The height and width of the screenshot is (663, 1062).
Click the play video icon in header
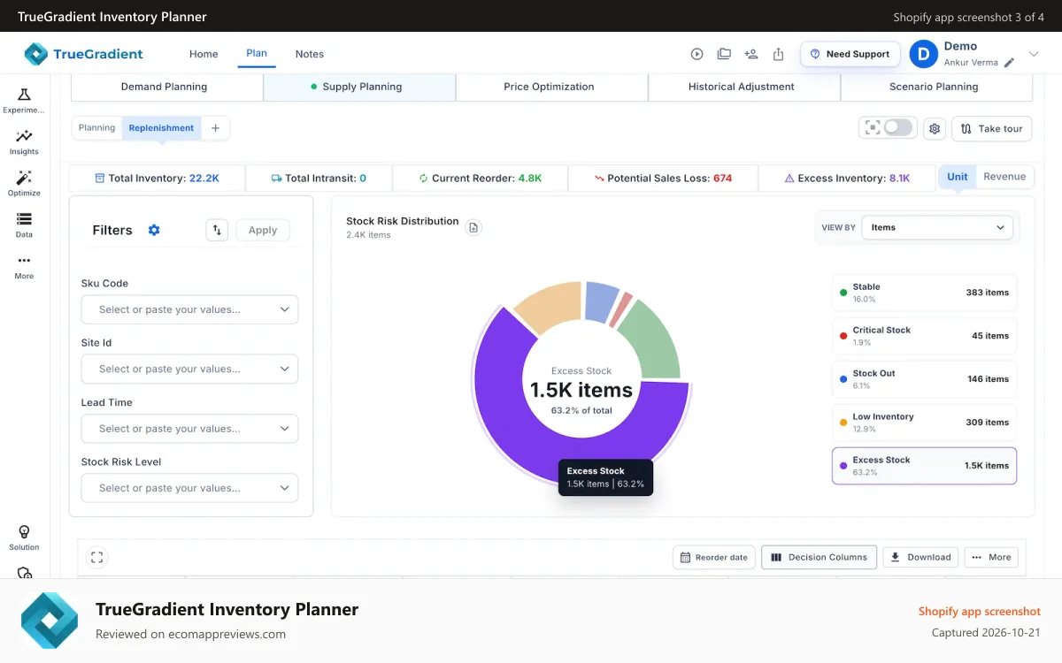click(x=697, y=54)
